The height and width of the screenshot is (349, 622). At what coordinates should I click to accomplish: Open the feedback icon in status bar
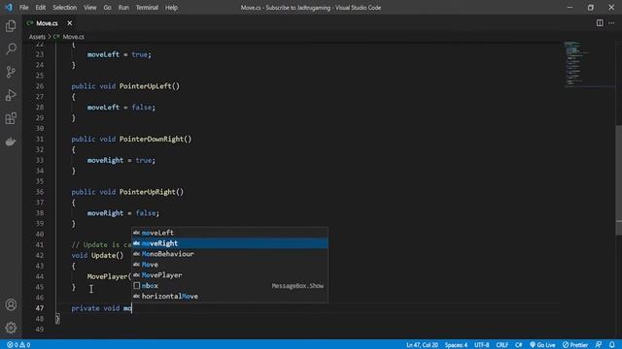click(x=599, y=345)
